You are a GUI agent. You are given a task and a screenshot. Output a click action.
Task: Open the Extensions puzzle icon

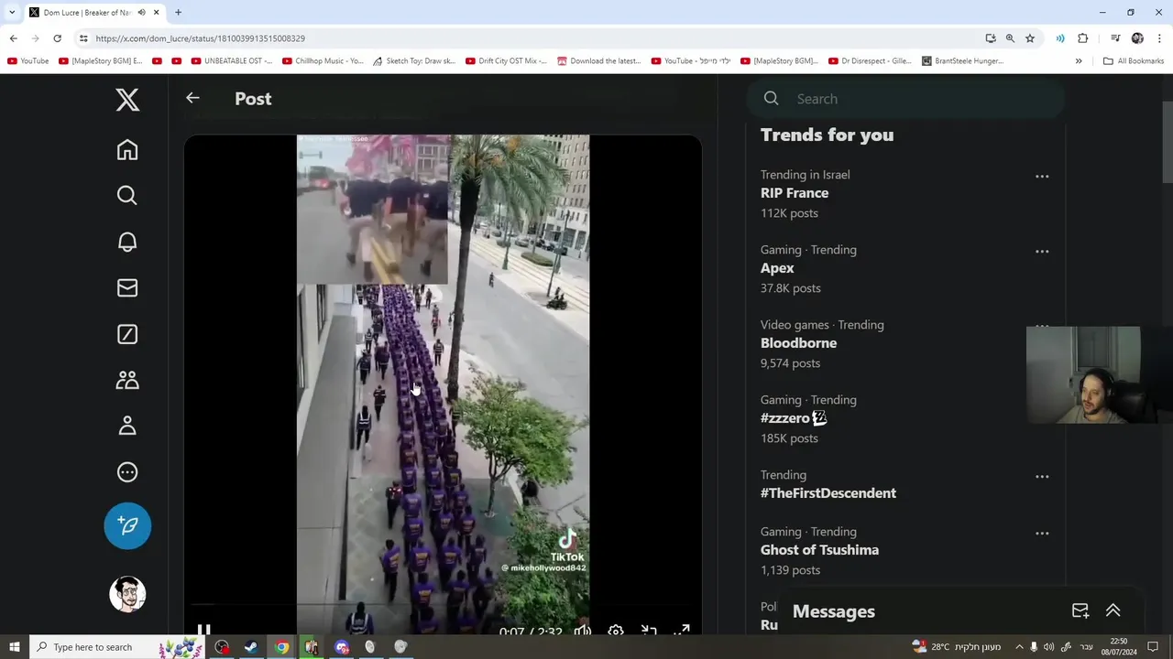click(1082, 38)
